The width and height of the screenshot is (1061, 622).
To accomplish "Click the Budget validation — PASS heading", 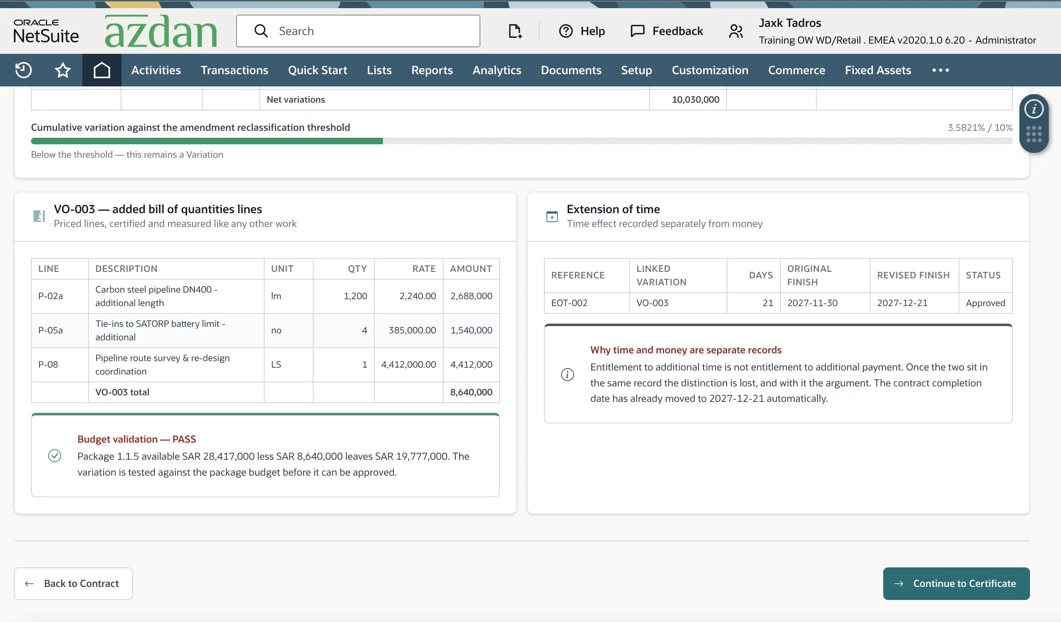I will (x=137, y=439).
